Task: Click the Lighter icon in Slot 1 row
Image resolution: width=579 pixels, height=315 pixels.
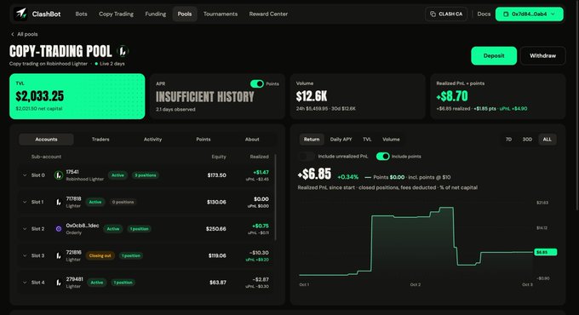Action: (x=59, y=202)
